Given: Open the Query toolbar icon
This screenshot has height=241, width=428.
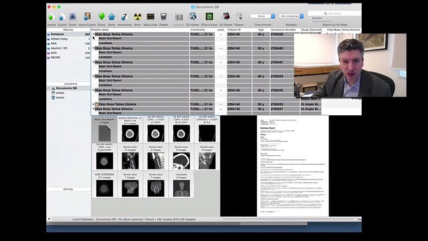Looking at the screenshot, I should point(102,16).
